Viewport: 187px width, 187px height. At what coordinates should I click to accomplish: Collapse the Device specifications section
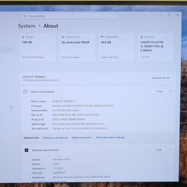[171, 91]
